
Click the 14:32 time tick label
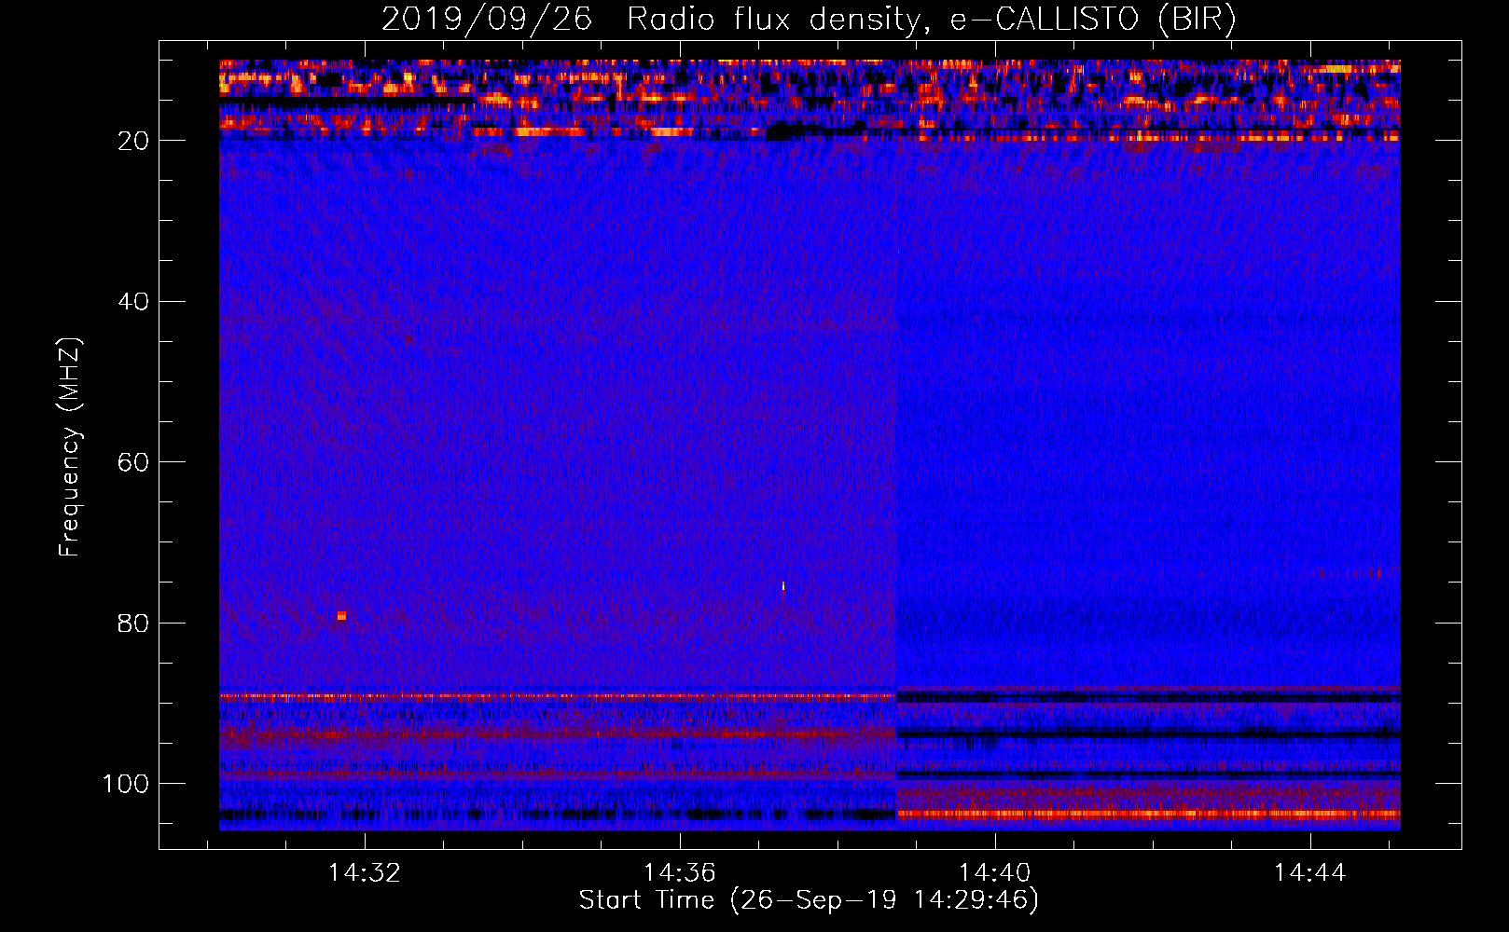[365, 872]
